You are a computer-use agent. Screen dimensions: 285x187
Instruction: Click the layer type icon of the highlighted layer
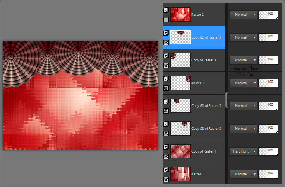pyautogui.click(x=166, y=33)
